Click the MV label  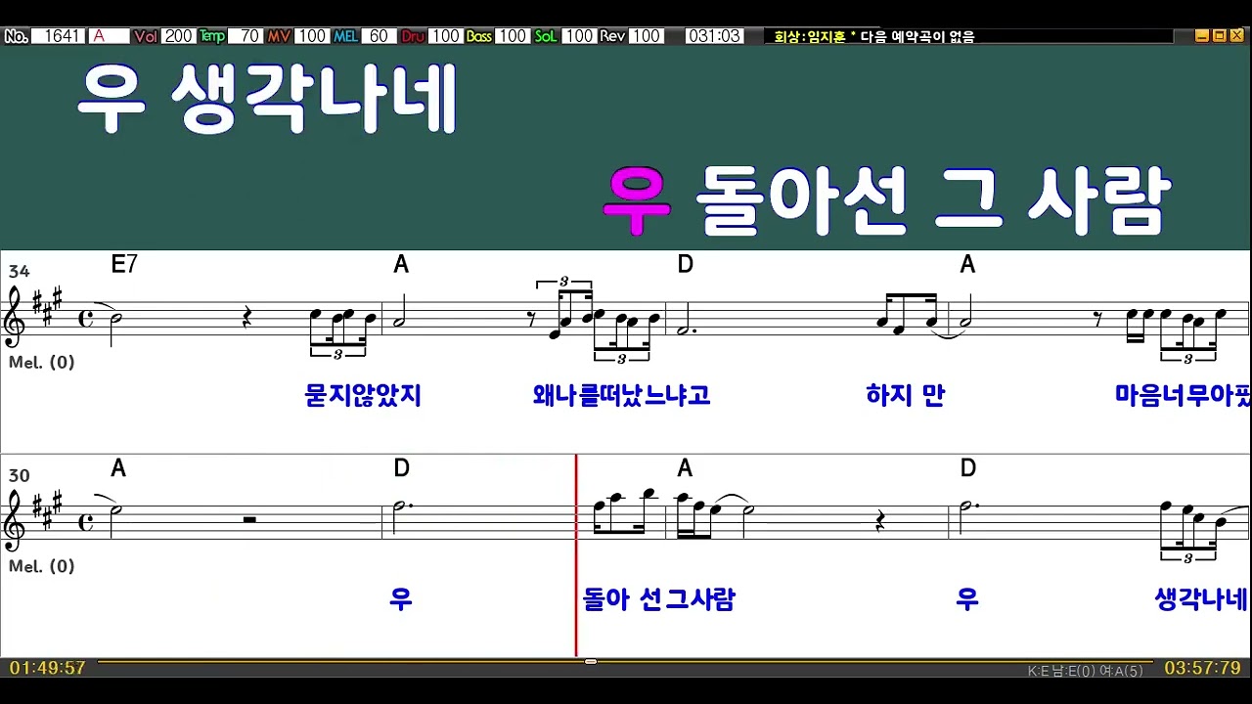[279, 36]
